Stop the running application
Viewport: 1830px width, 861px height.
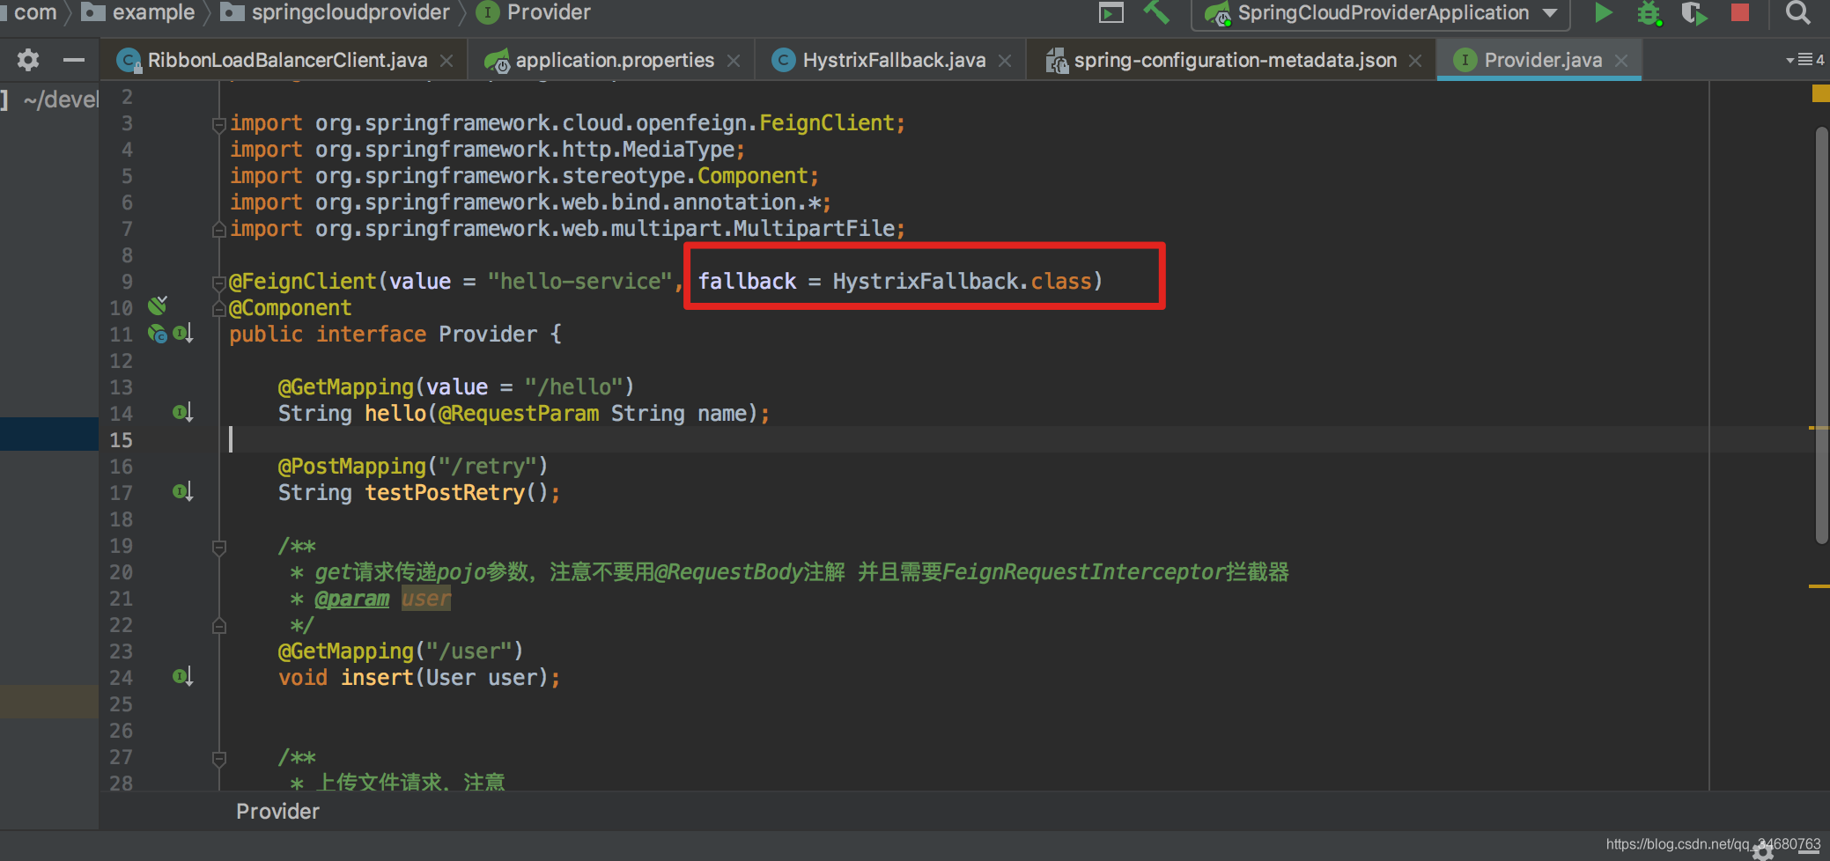click(1740, 12)
